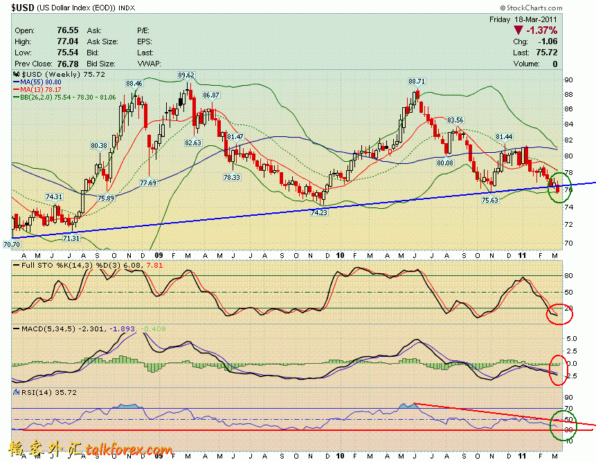Click the 81.47 price label

[235, 137]
